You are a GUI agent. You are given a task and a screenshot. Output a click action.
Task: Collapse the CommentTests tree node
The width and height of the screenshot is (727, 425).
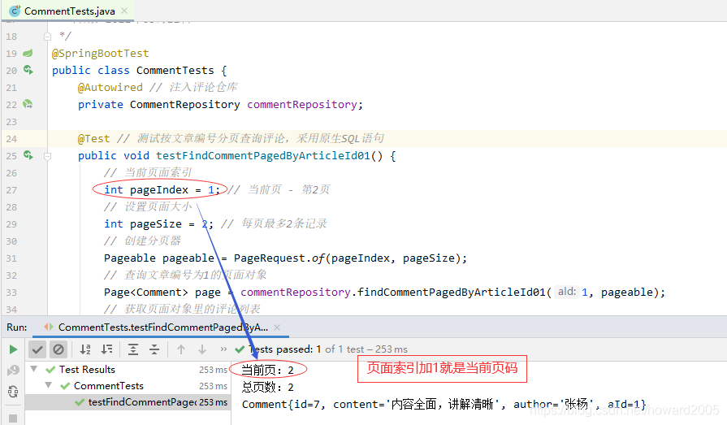49,385
